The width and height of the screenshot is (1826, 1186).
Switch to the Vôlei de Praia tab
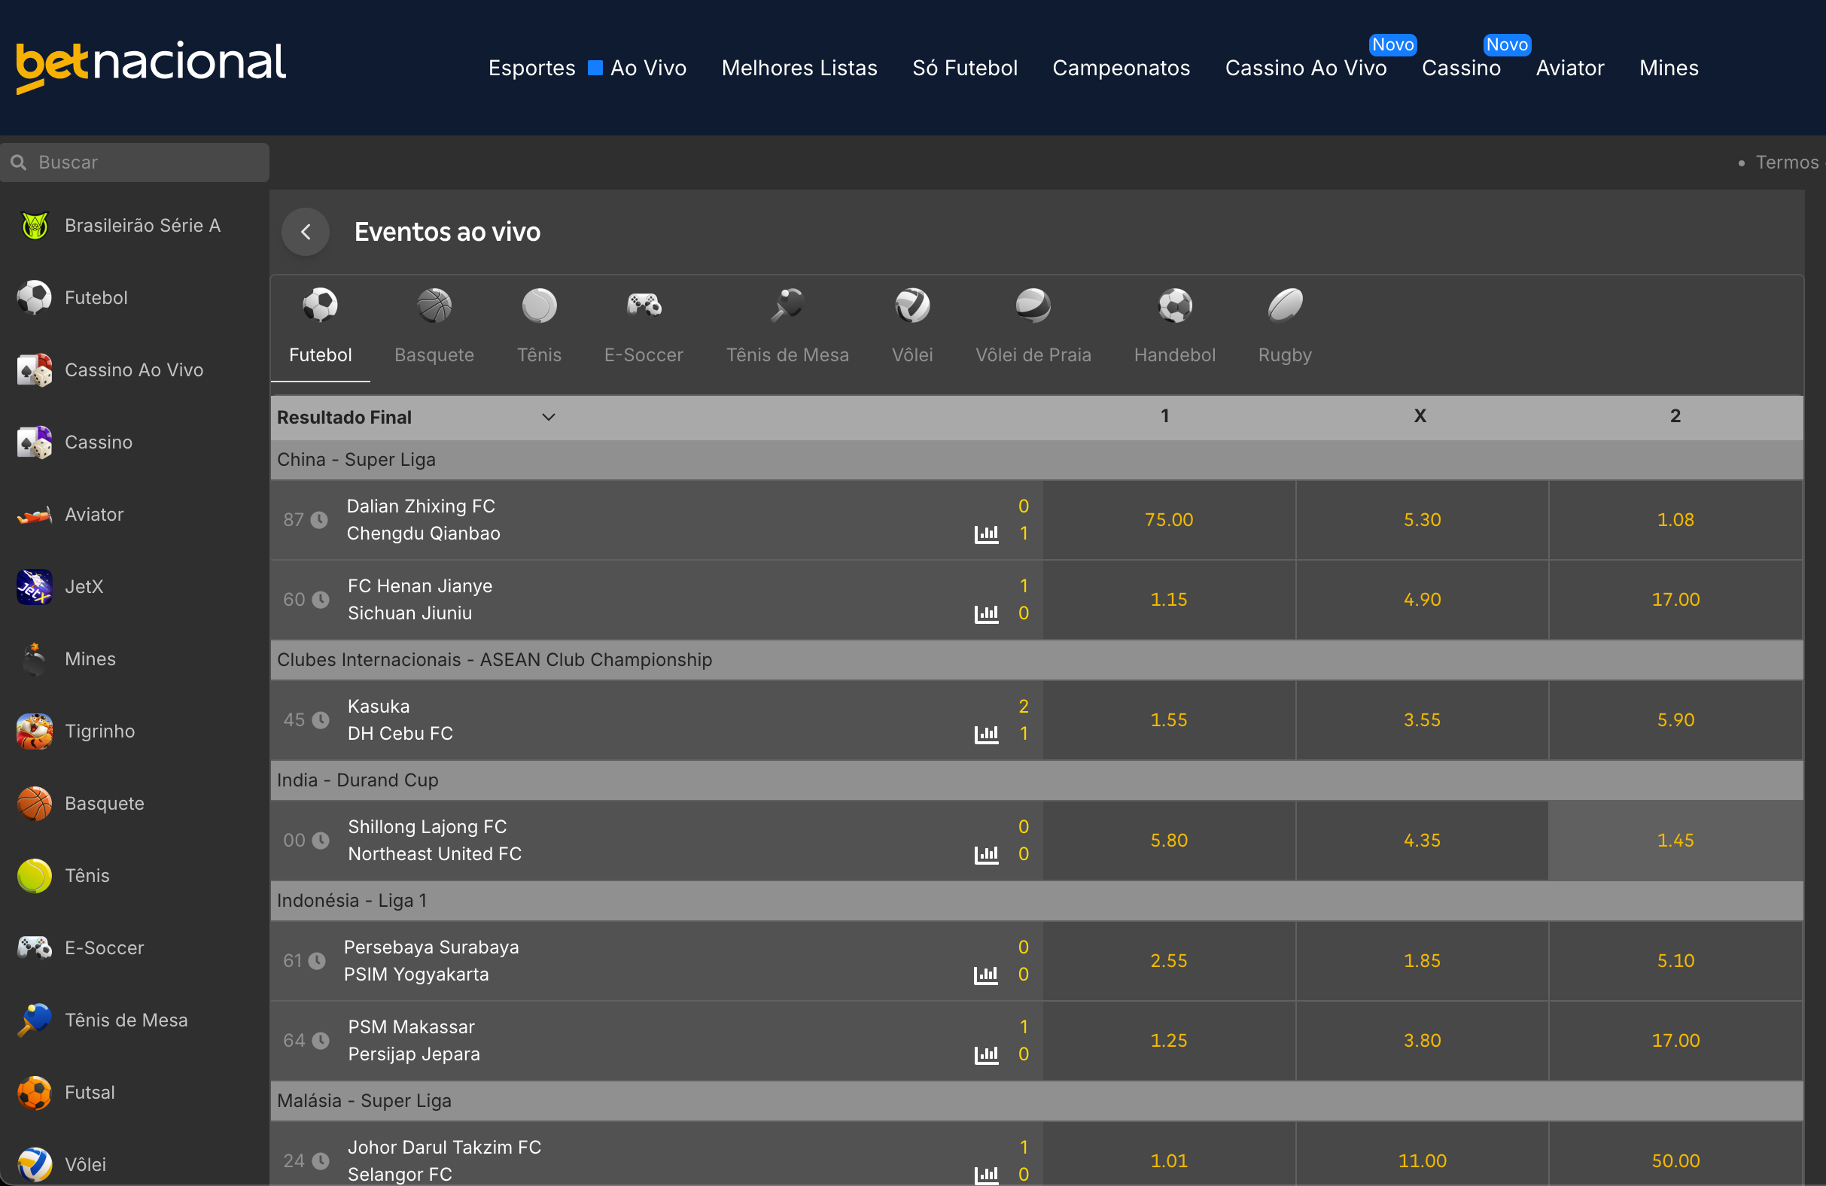pos(1033,326)
